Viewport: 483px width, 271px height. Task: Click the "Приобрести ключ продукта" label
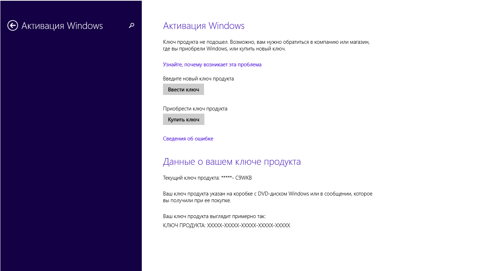(195, 109)
